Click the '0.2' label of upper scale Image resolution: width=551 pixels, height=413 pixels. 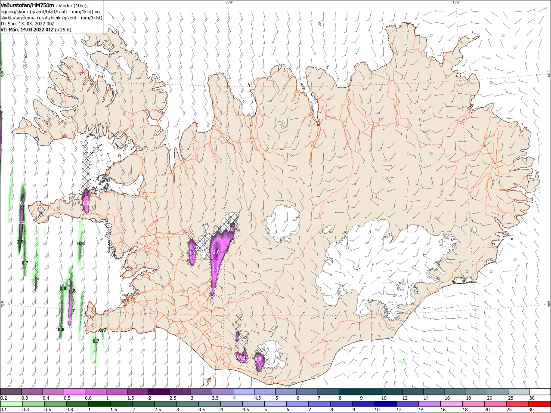coord(3,398)
